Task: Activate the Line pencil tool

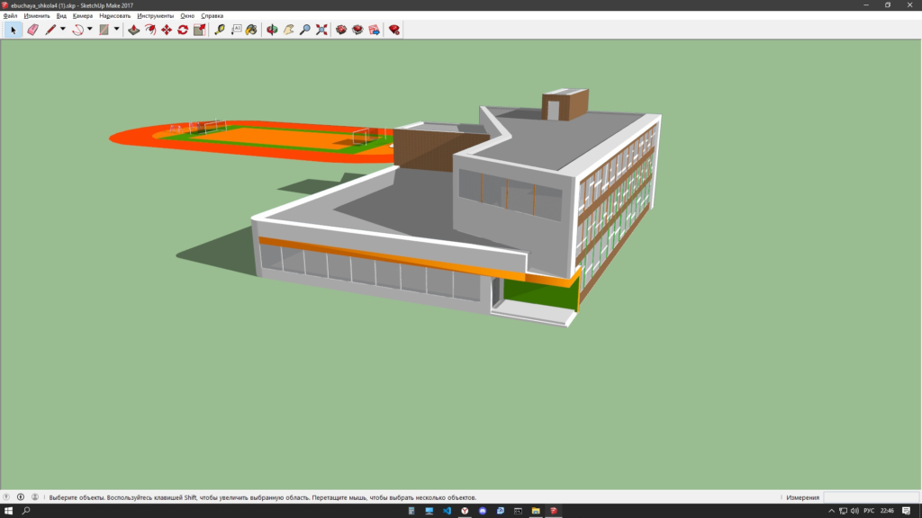Action: 50,30
